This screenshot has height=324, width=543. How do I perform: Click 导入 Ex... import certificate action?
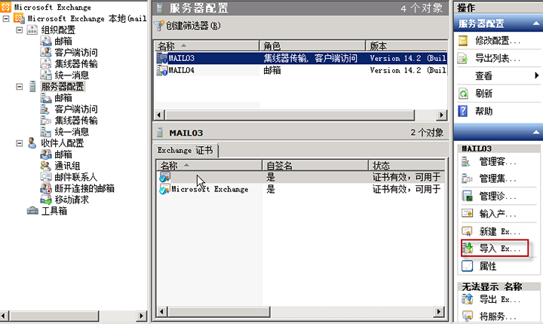coord(495,248)
